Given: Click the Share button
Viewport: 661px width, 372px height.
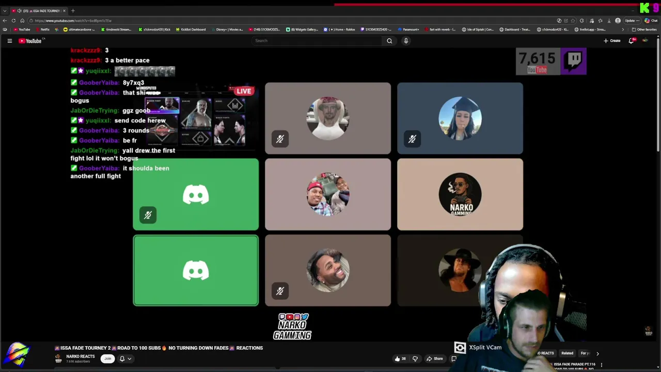Looking at the screenshot, I should (x=435, y=359).
